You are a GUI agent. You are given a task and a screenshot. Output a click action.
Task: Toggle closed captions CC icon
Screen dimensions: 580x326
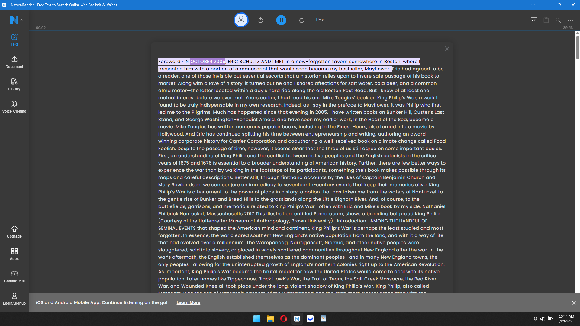tap(534, 20)
